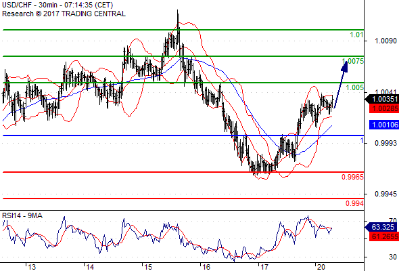Click the 1.0090 price axis label
The width and height of the screenshot is (399, 271).
(385, 41)
